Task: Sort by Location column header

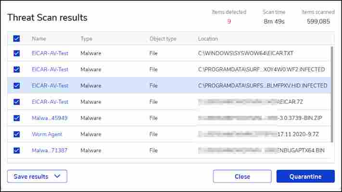Action: pos(208,39)
